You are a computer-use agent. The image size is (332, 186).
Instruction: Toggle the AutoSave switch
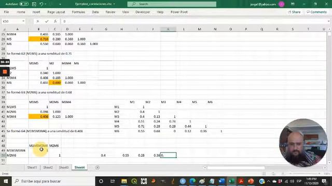click(24, 4)
